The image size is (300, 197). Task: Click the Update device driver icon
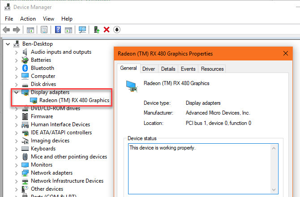(x=97, y=30)
